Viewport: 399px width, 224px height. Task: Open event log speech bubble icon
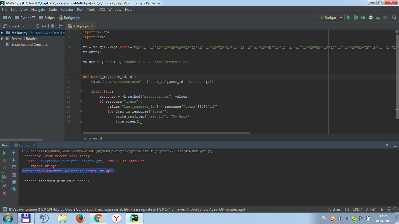(x=395, y=209)
